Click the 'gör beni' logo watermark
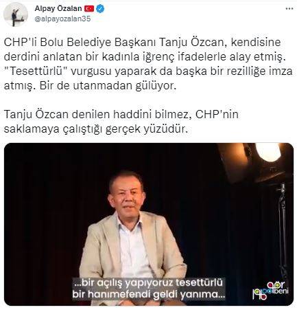The height and width of the screenshot is (312, 297). (270, 290)
